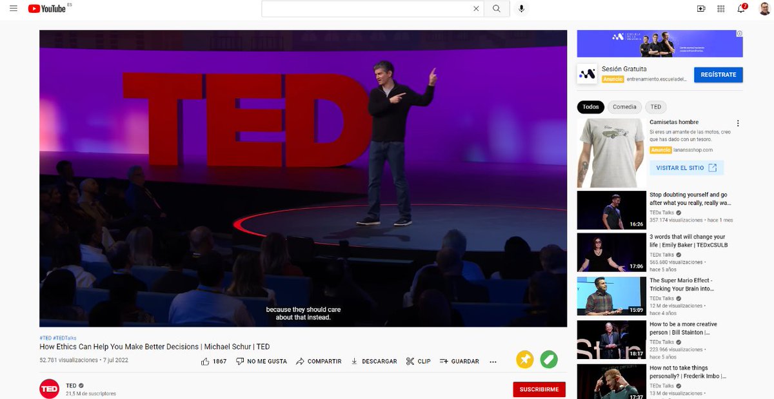Viewport: 774px width, 399px height.
Task: Click the video title 'How Ethics Can Help You'
Action: [155, 347]
